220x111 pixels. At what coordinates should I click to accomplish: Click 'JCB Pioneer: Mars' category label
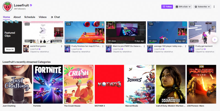click(195, 106)
